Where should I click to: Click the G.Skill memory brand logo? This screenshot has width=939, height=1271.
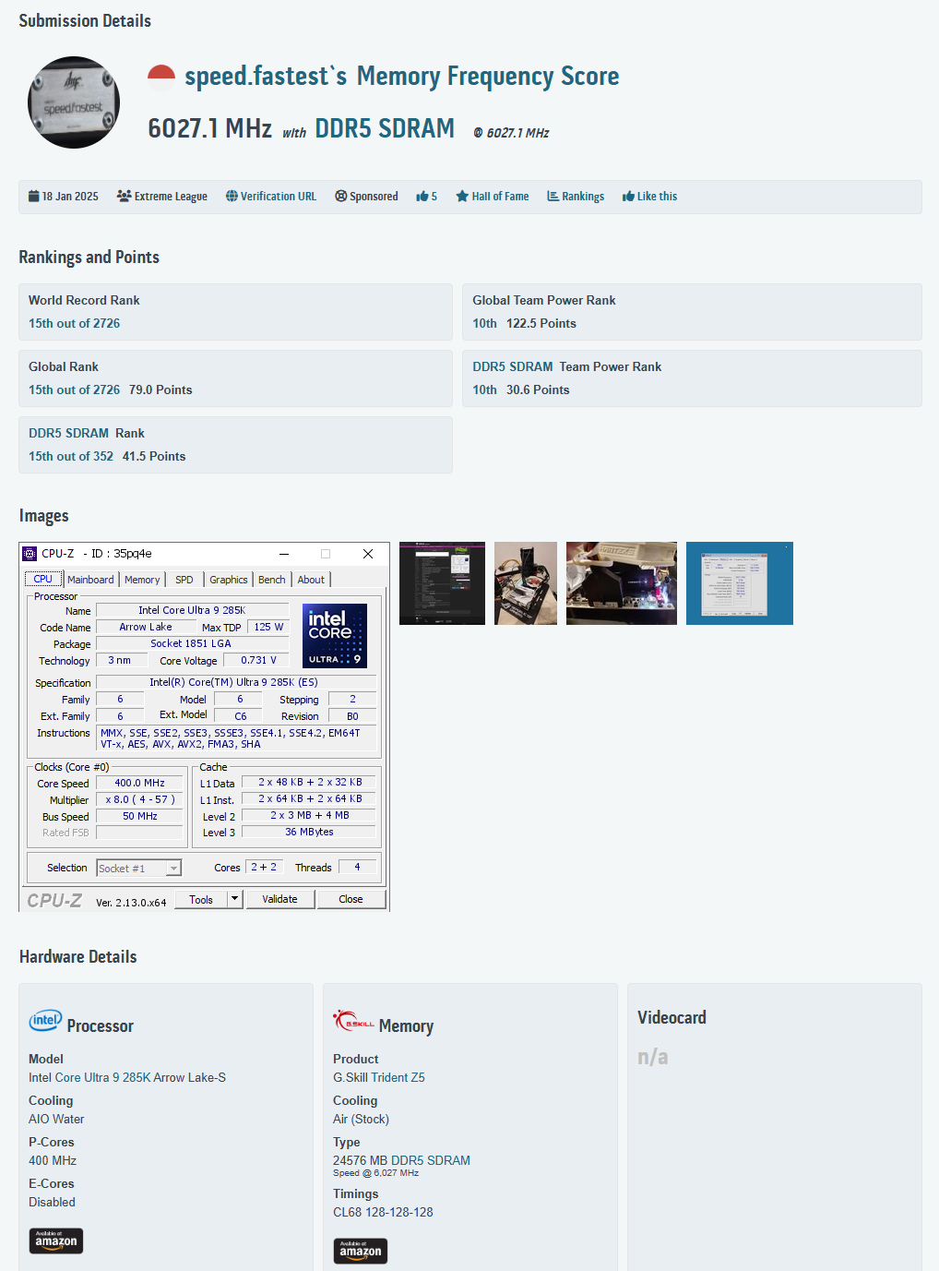click(353, 1022)
